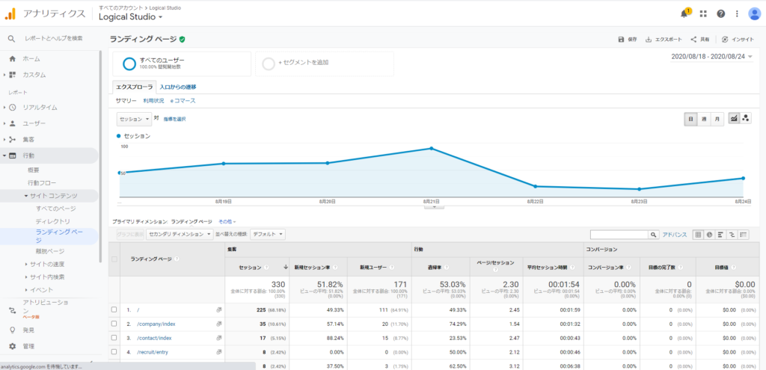Open the Logical Studio account dropdown
This screenshot has height=370, width=766.
(130, 17)
